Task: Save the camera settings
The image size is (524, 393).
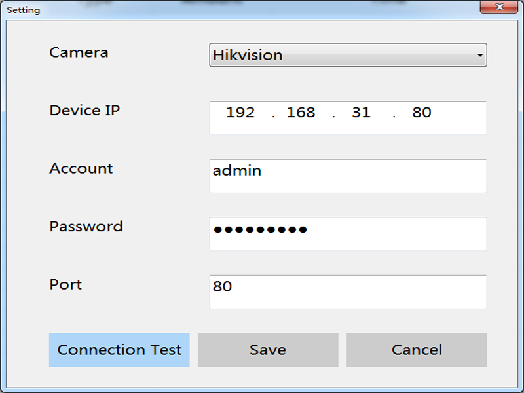Action: coord(268,350)
